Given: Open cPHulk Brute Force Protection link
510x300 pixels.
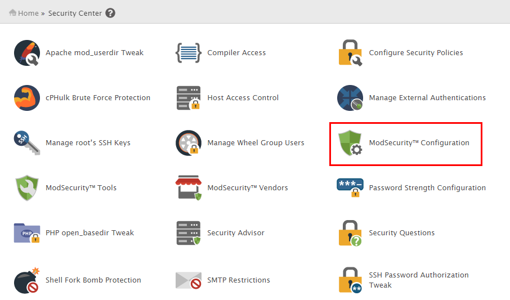Looking at the screenshot, I should click(98, 97).
